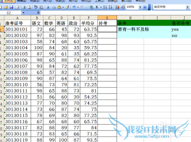Screen dimensions: 191x142
Task: Open the 编辑 menu
Action: 22,1
